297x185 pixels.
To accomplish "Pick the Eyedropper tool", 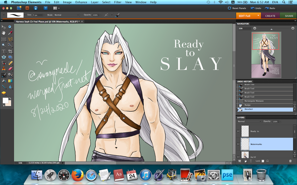I will coord(10,33).
